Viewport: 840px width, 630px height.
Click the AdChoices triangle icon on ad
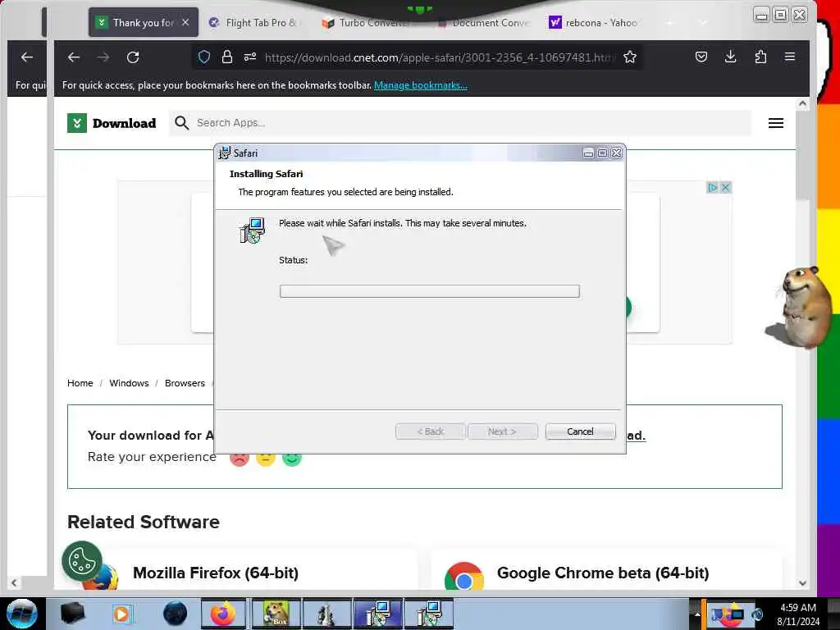click(713, 188)
